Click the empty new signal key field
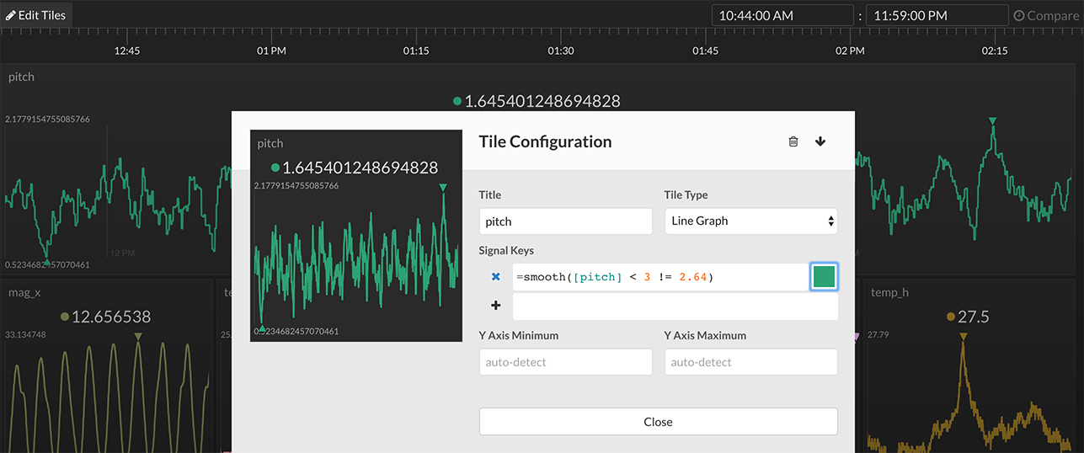The width and height of the screenshot is (1084, 453). (x=675, y=306)
